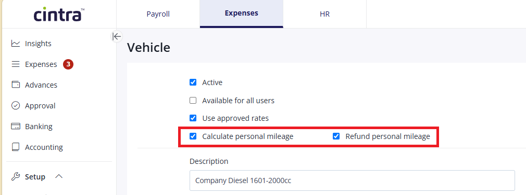Click the Accounting book icon
The width and height of the screenshot is (526, 195).
16,147
